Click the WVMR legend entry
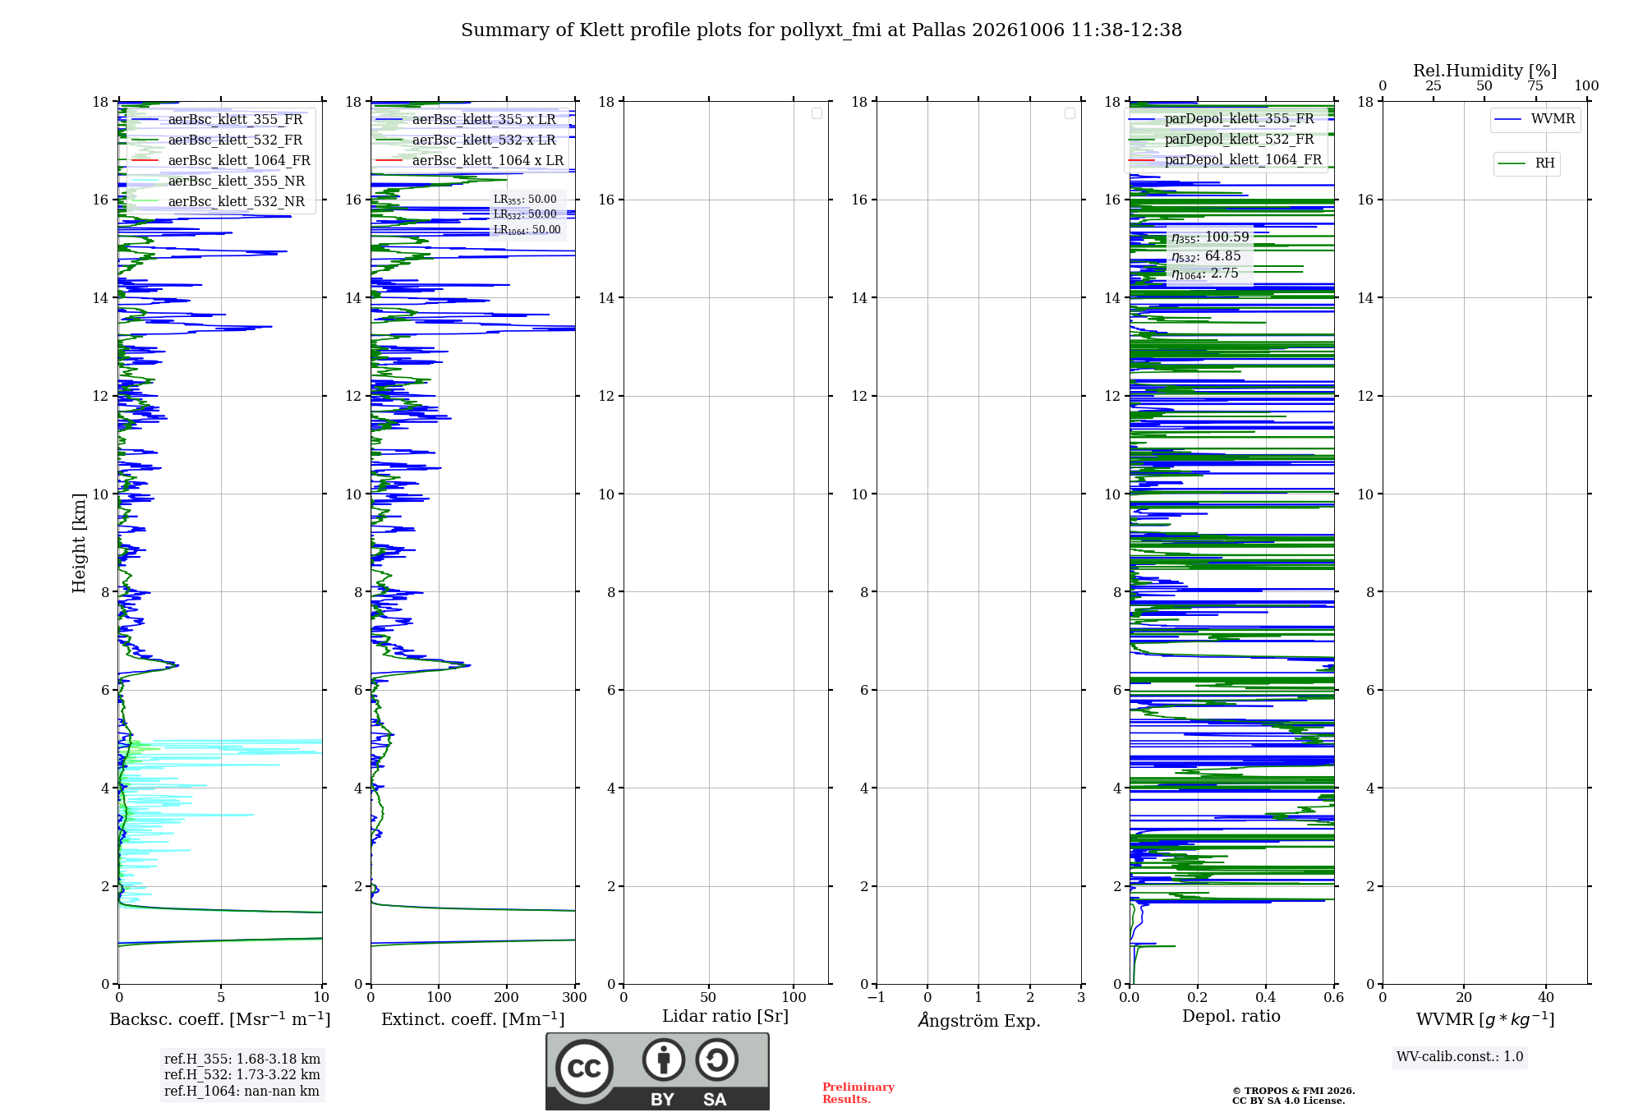The height and width of the screenshot is (1117, 1643). [x=1535, y=119]
